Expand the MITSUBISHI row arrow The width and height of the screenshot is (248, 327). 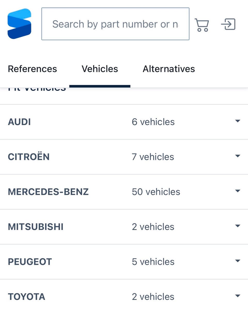238,226
